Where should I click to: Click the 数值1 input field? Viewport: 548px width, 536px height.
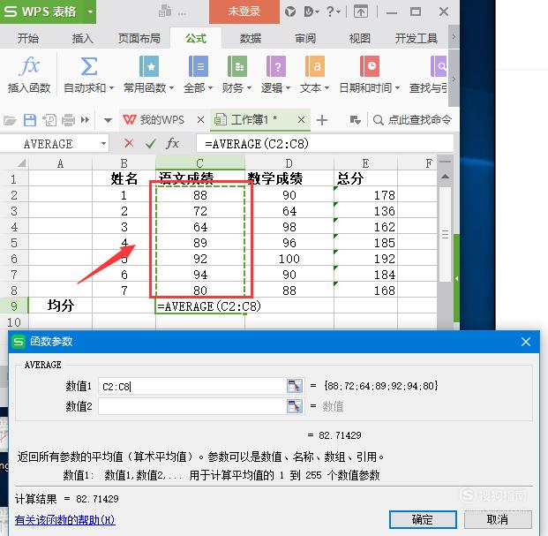click(192, 387)
